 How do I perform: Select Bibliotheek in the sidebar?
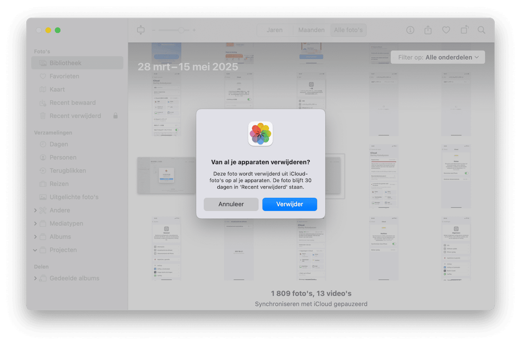[x=77, y=63]
